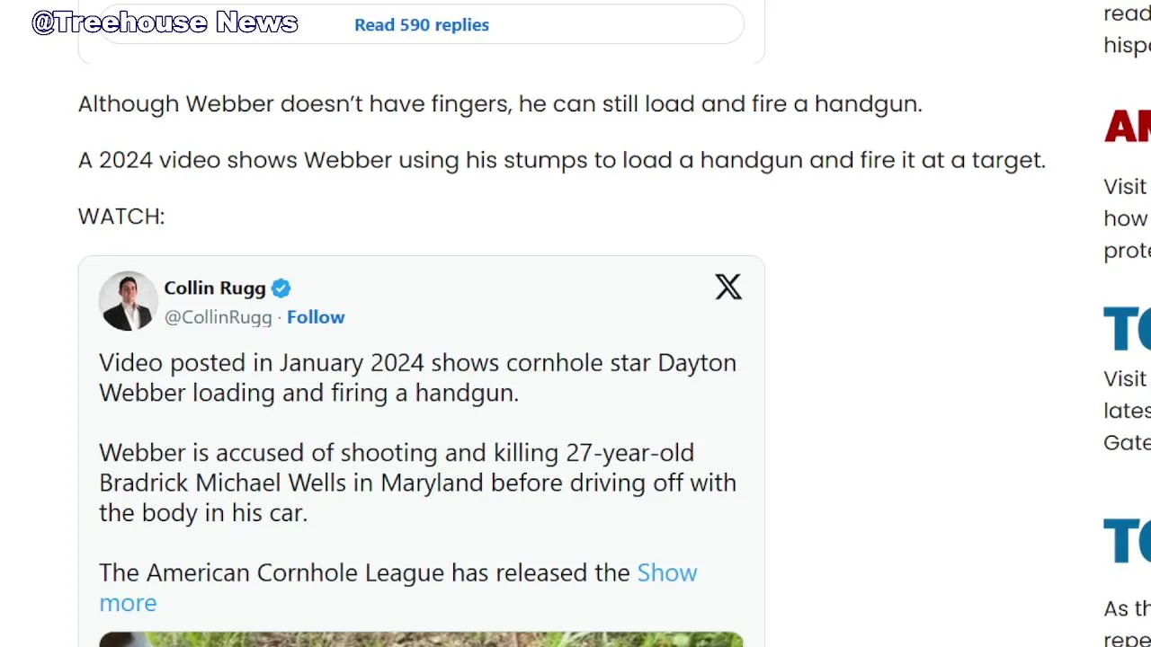This screenshot has height=647, width=1151.
Task: Expand the tweet with Show more
Action: [666, 573]
